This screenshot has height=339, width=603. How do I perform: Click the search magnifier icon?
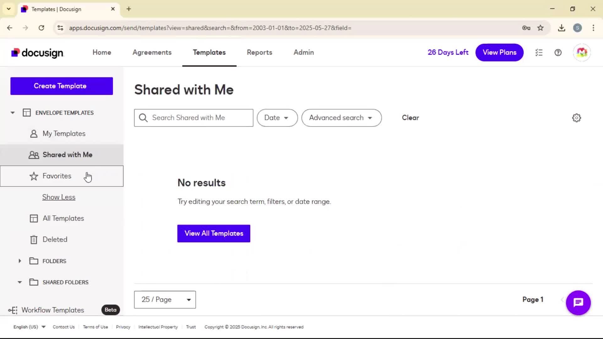pyautogui.click(x=143, y=118)
